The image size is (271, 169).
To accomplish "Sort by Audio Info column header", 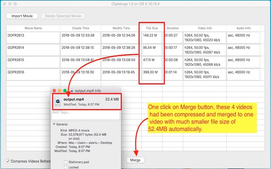I will pos(244,28).
